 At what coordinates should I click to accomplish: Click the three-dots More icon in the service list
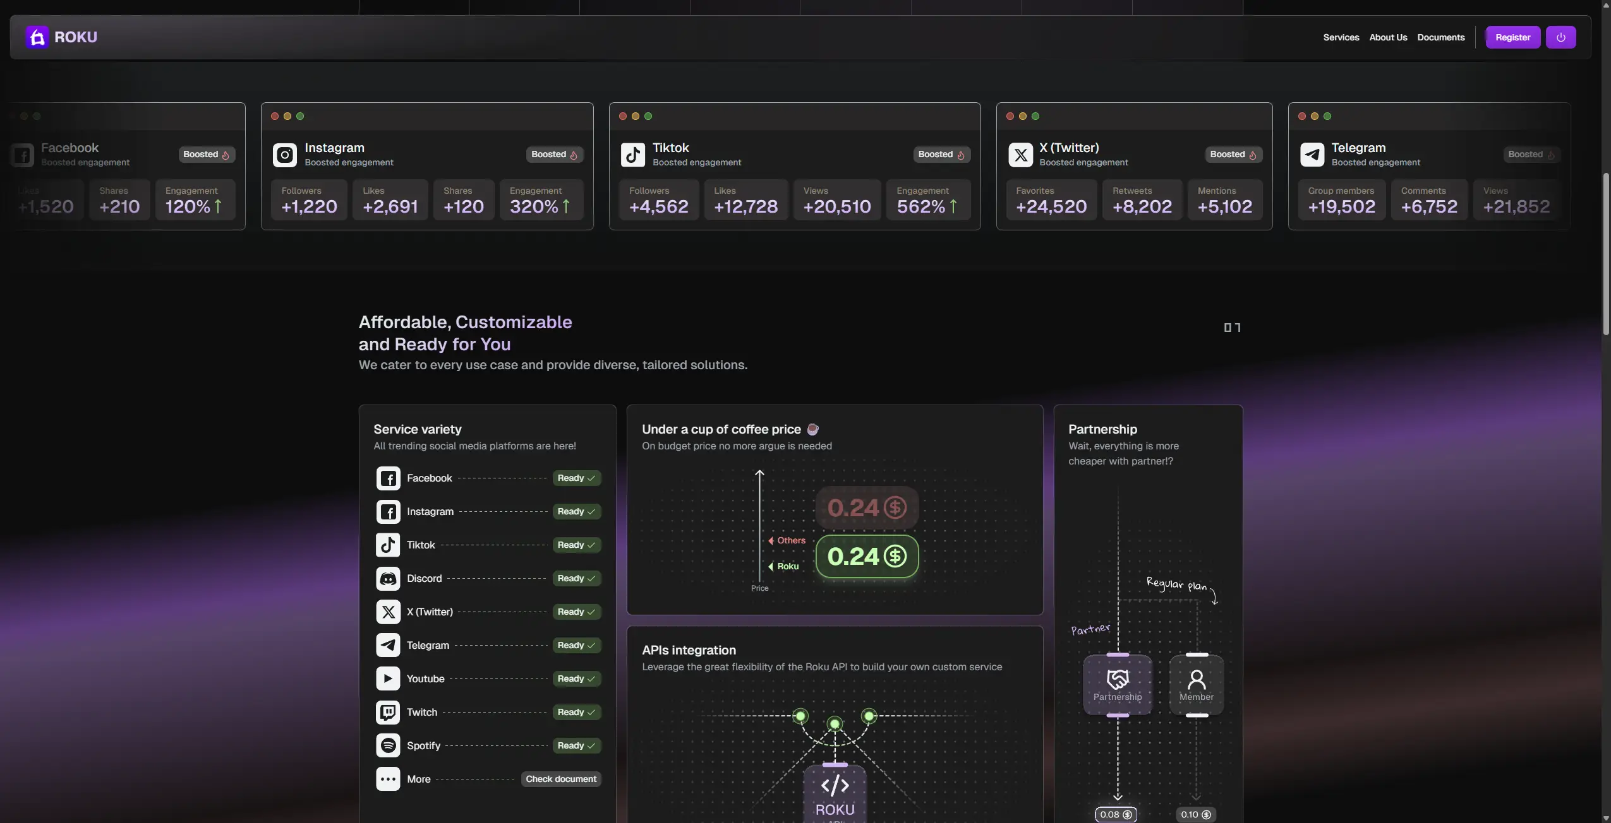point(388,779)
